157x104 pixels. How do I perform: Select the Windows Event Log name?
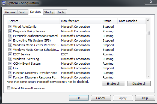[26, 59]
